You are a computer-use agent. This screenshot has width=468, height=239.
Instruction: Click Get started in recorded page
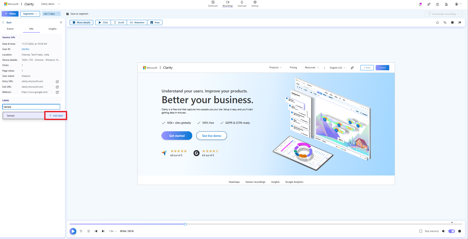point(177,136)
